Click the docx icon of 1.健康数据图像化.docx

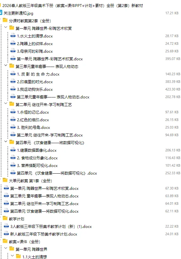[x=13, y=150]
